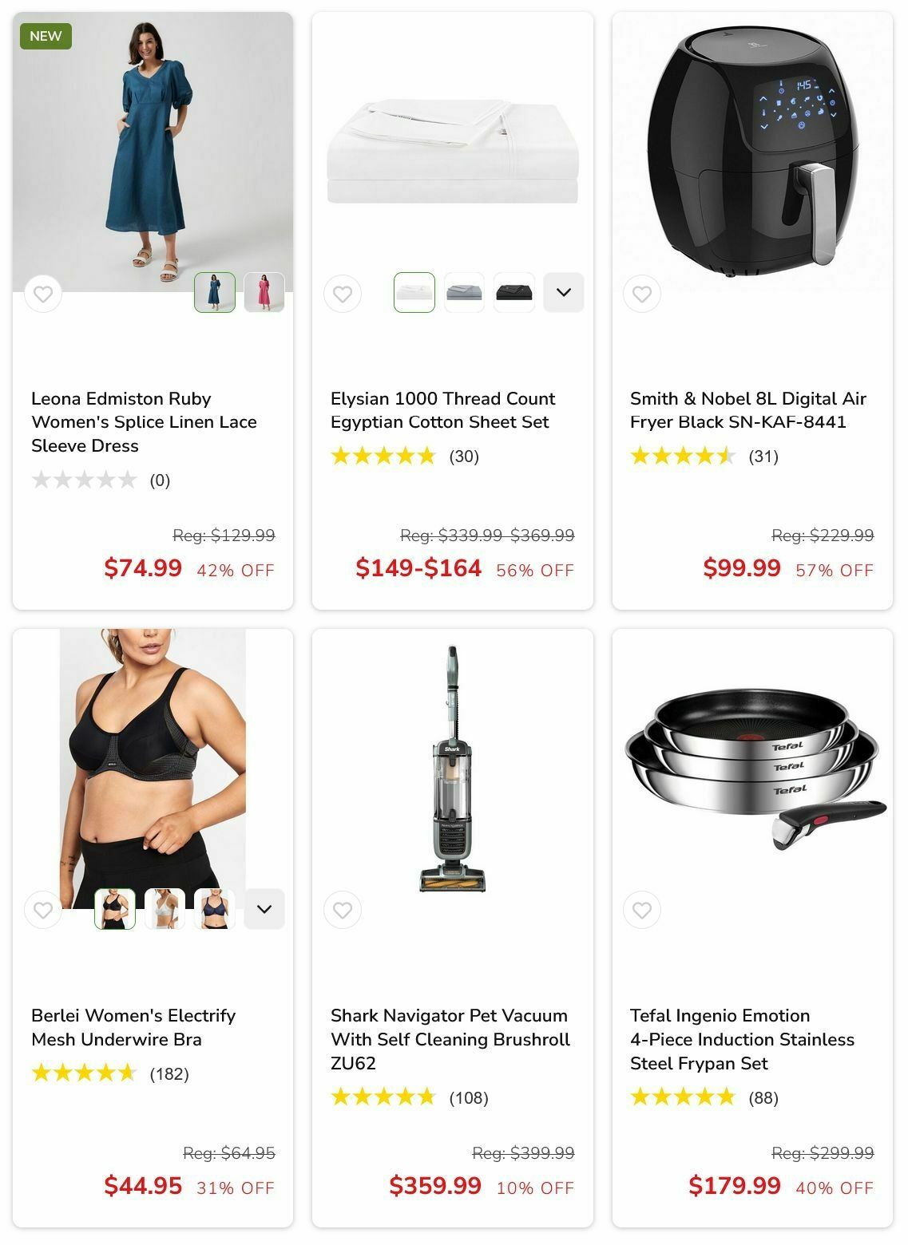Open Elysian 1000 Thread Count Sheet Set link
Image resolution: width=908 pixels, height=1245 pixels.
point(443,410)
